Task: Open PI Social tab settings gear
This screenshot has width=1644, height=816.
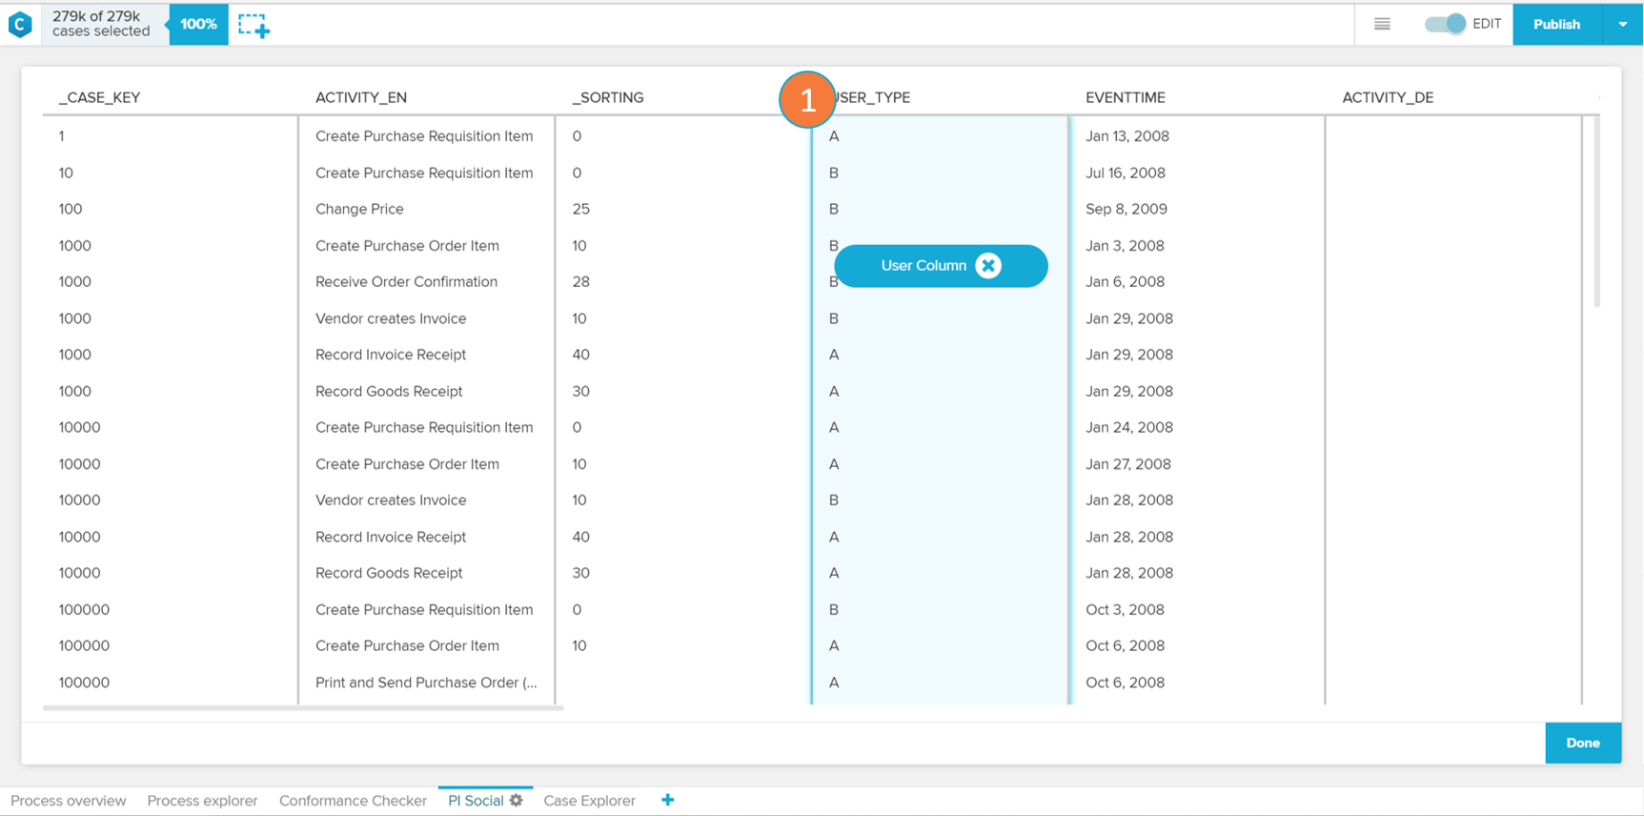Action: 517,801
